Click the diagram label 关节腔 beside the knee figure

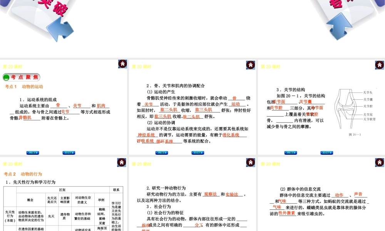pos(368,106)
